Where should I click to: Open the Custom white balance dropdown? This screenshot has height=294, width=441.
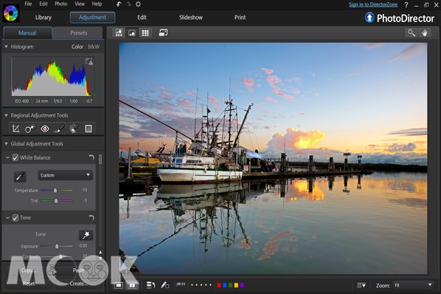pos(65,175)
